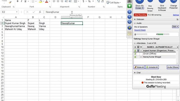
Task: Click the Insert Function fx icon
Action: (x=40, y=12)
